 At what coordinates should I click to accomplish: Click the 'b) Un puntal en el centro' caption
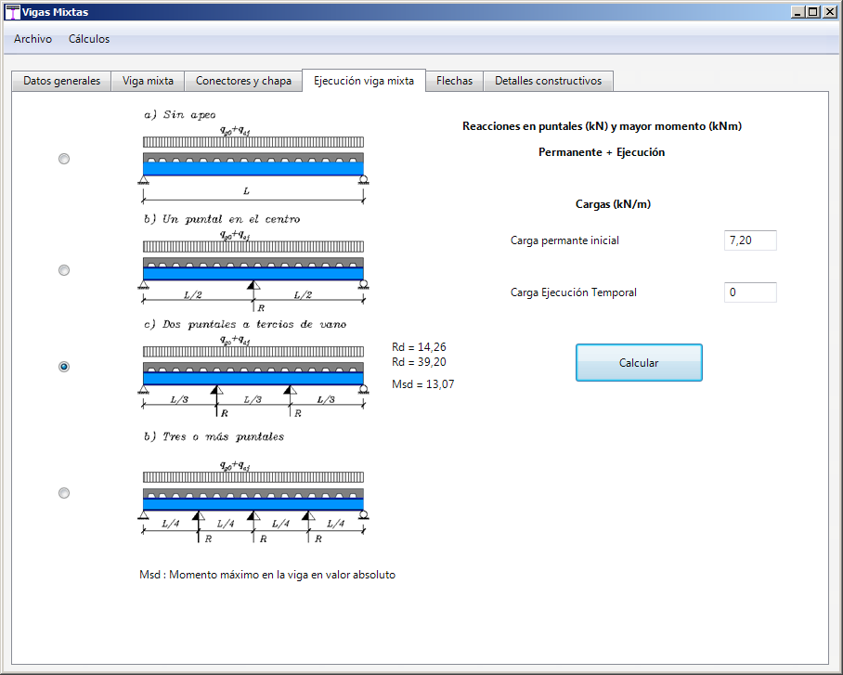[222, 219]
